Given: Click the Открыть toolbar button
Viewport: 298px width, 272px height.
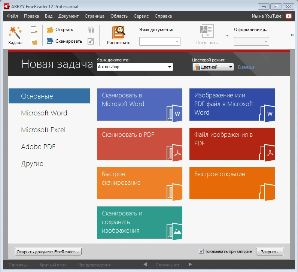Looking at the screenshot, I should (x=60, y=30).
